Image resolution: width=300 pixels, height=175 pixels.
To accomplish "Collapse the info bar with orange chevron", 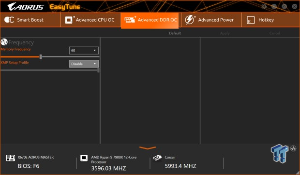I will click(x=148, y=148).
